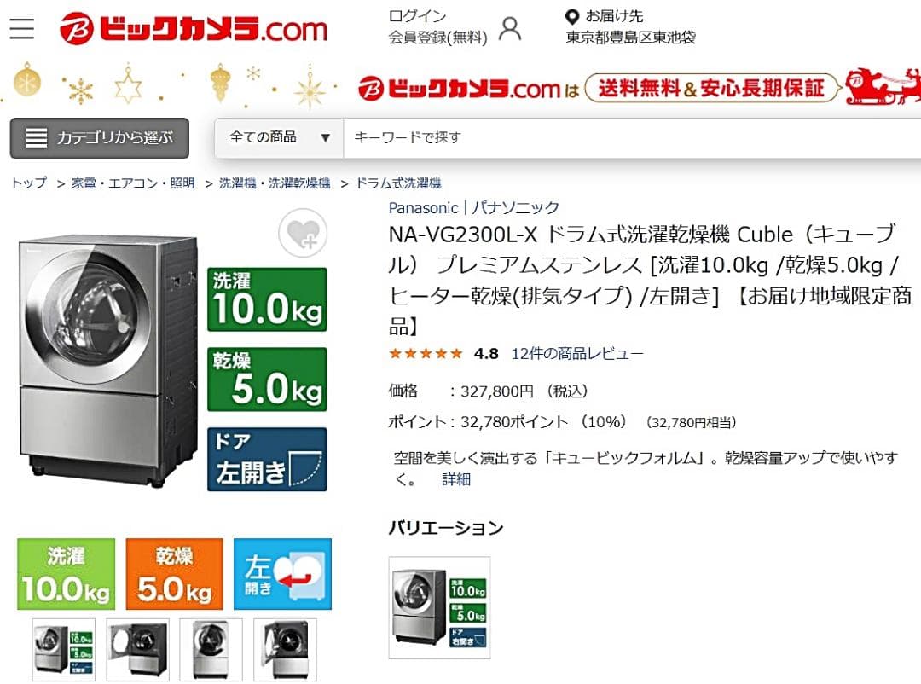Screen dimensions: 921x684
Task: Open ドラム式洗濯機 breadcrumb link
Action: pos(398,183)
